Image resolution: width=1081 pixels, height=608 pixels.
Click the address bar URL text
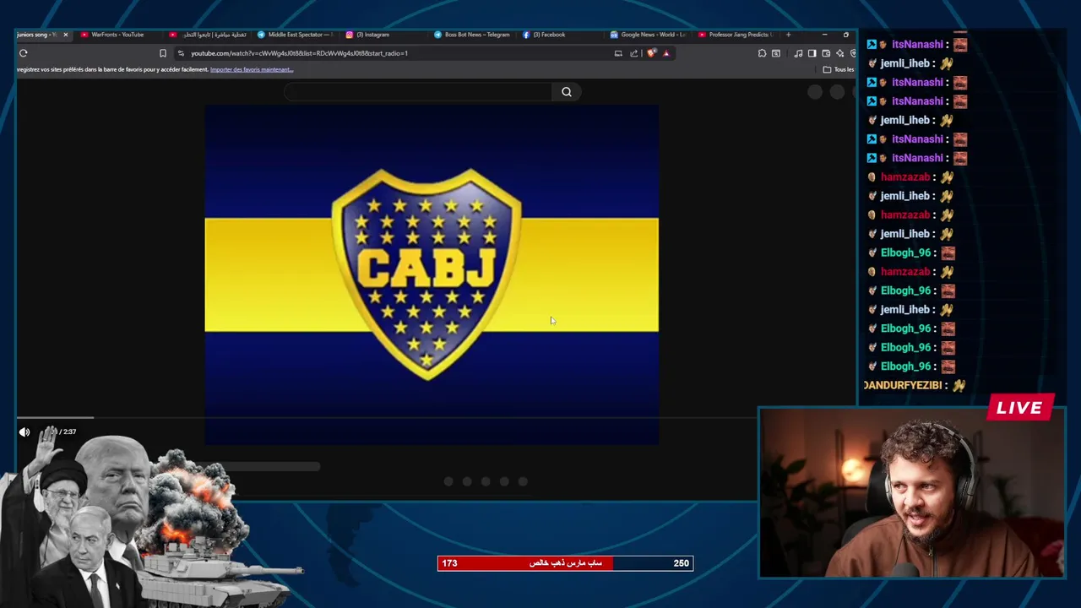tap(299, 53)
